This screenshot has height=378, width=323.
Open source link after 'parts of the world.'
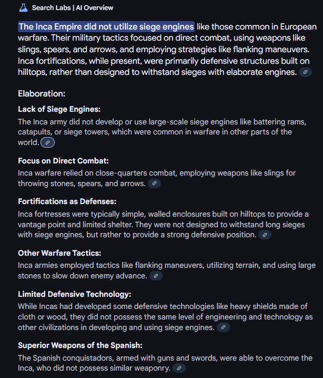[x=48, y=142]
